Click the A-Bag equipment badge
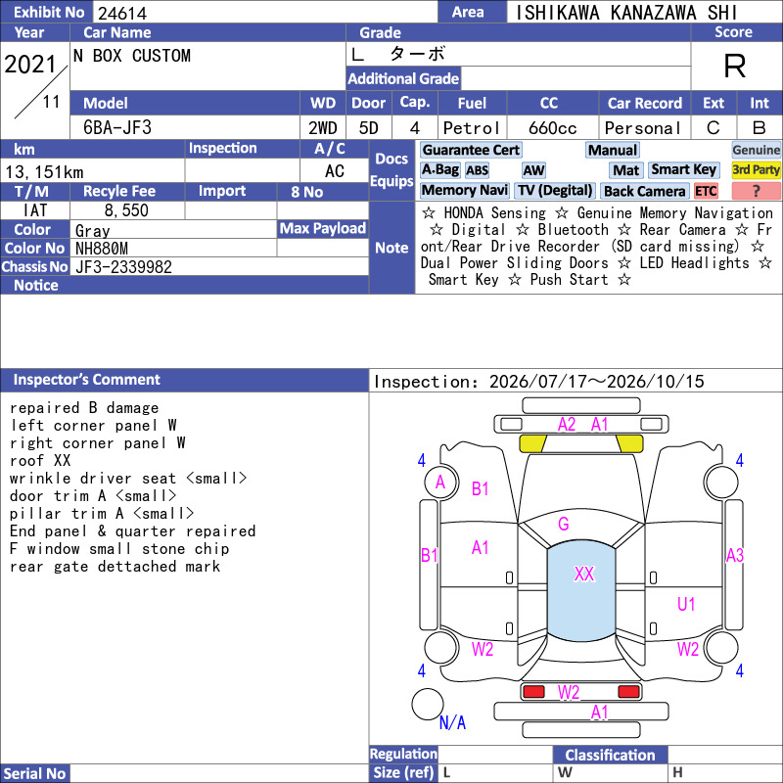This screenshot has width=783, height=783. point(439,170)
